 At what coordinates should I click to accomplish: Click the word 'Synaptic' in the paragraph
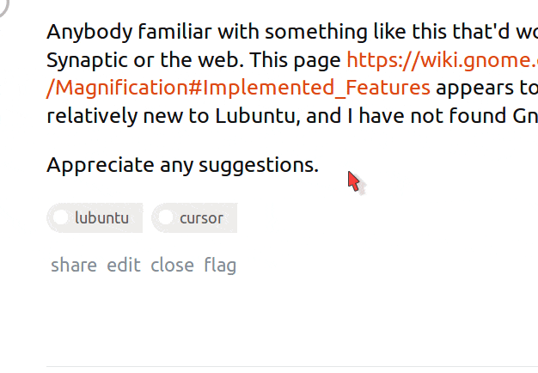click(x=84, y=60)
